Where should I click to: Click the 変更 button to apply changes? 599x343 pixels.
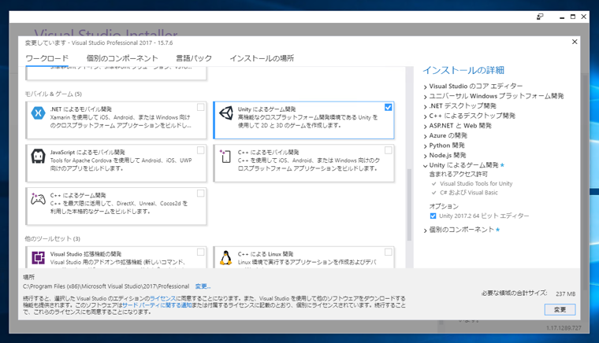click(560, 310)
